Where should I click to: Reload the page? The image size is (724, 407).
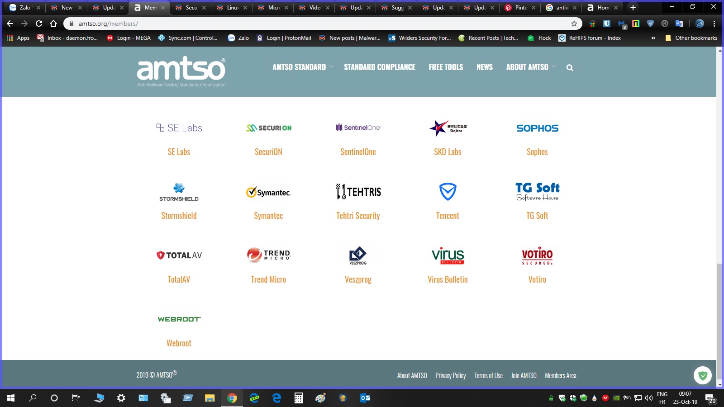pyautogui.click(x=39, y=24)
